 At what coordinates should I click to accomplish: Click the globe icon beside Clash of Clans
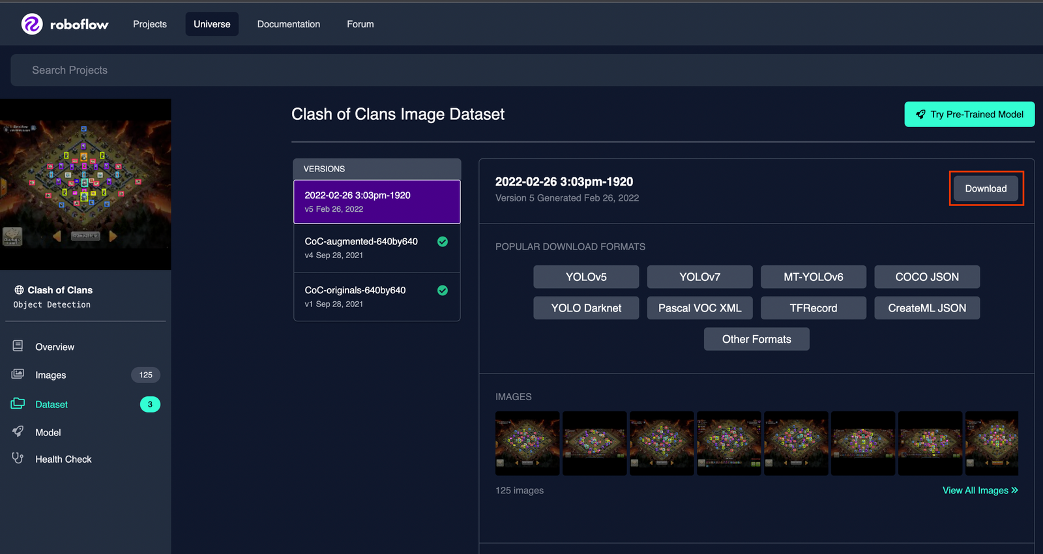19,290
